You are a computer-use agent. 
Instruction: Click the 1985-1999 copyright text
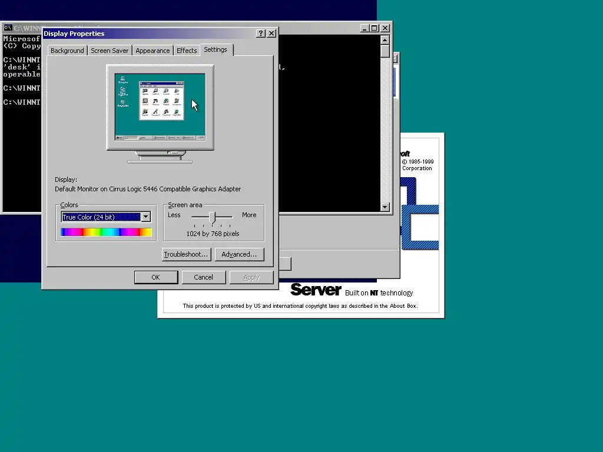click(418, 162)
